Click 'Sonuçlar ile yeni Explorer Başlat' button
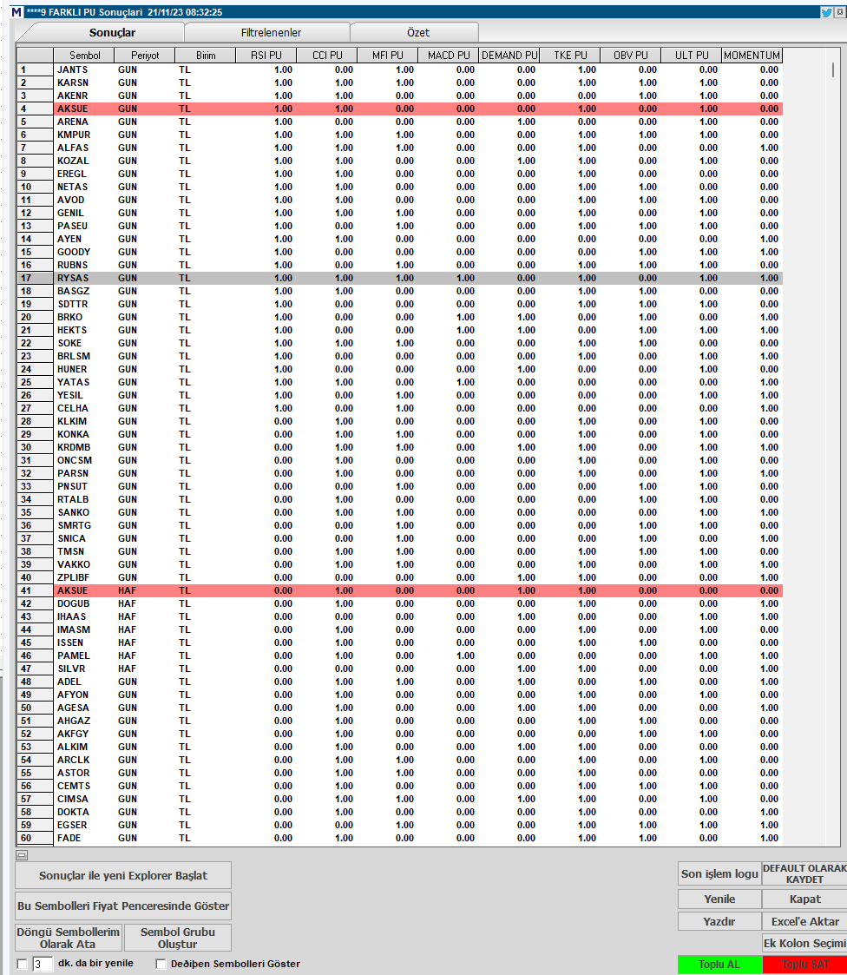Screen dimensions: 847x975 coord(123,875)
